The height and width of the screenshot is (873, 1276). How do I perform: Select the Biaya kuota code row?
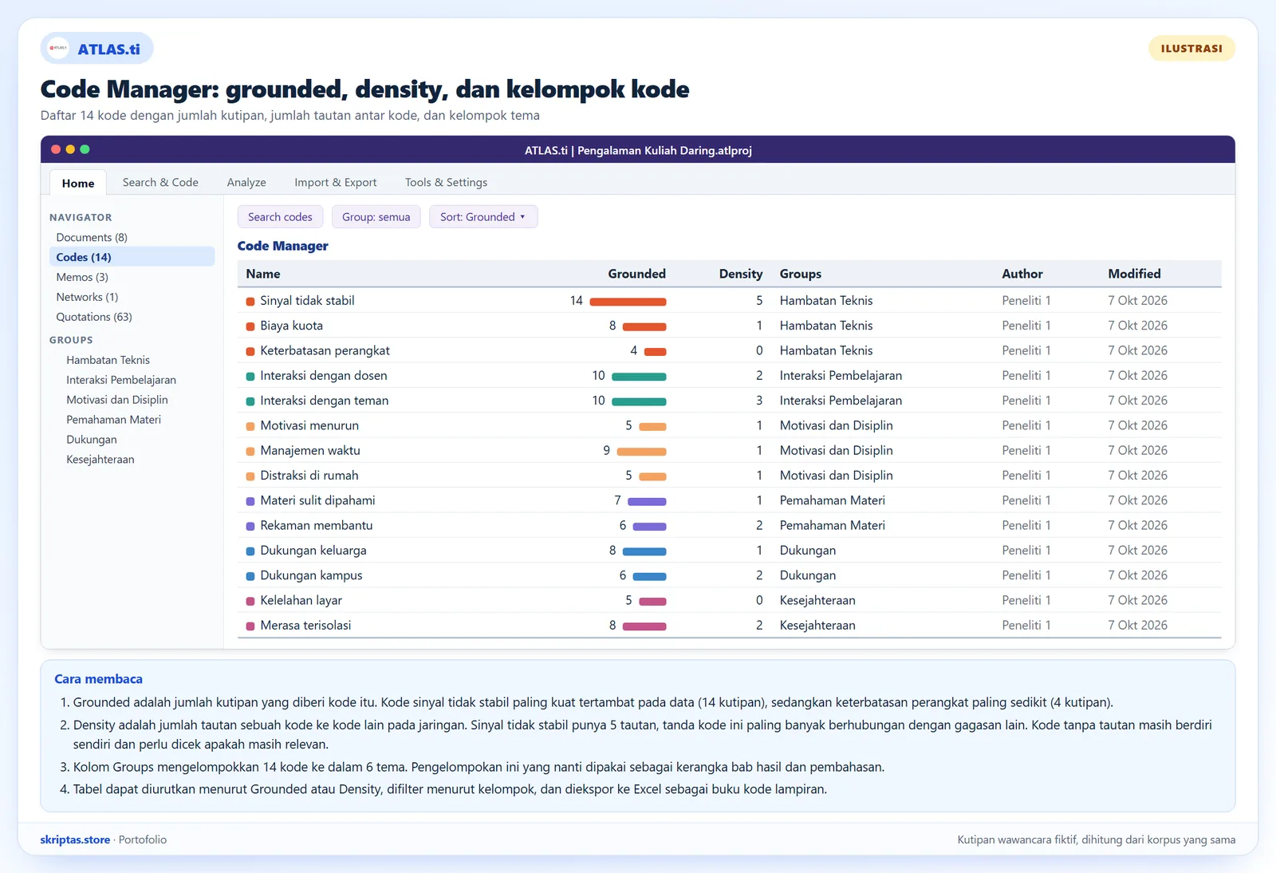pyautogui.click(x=729, y=326)
